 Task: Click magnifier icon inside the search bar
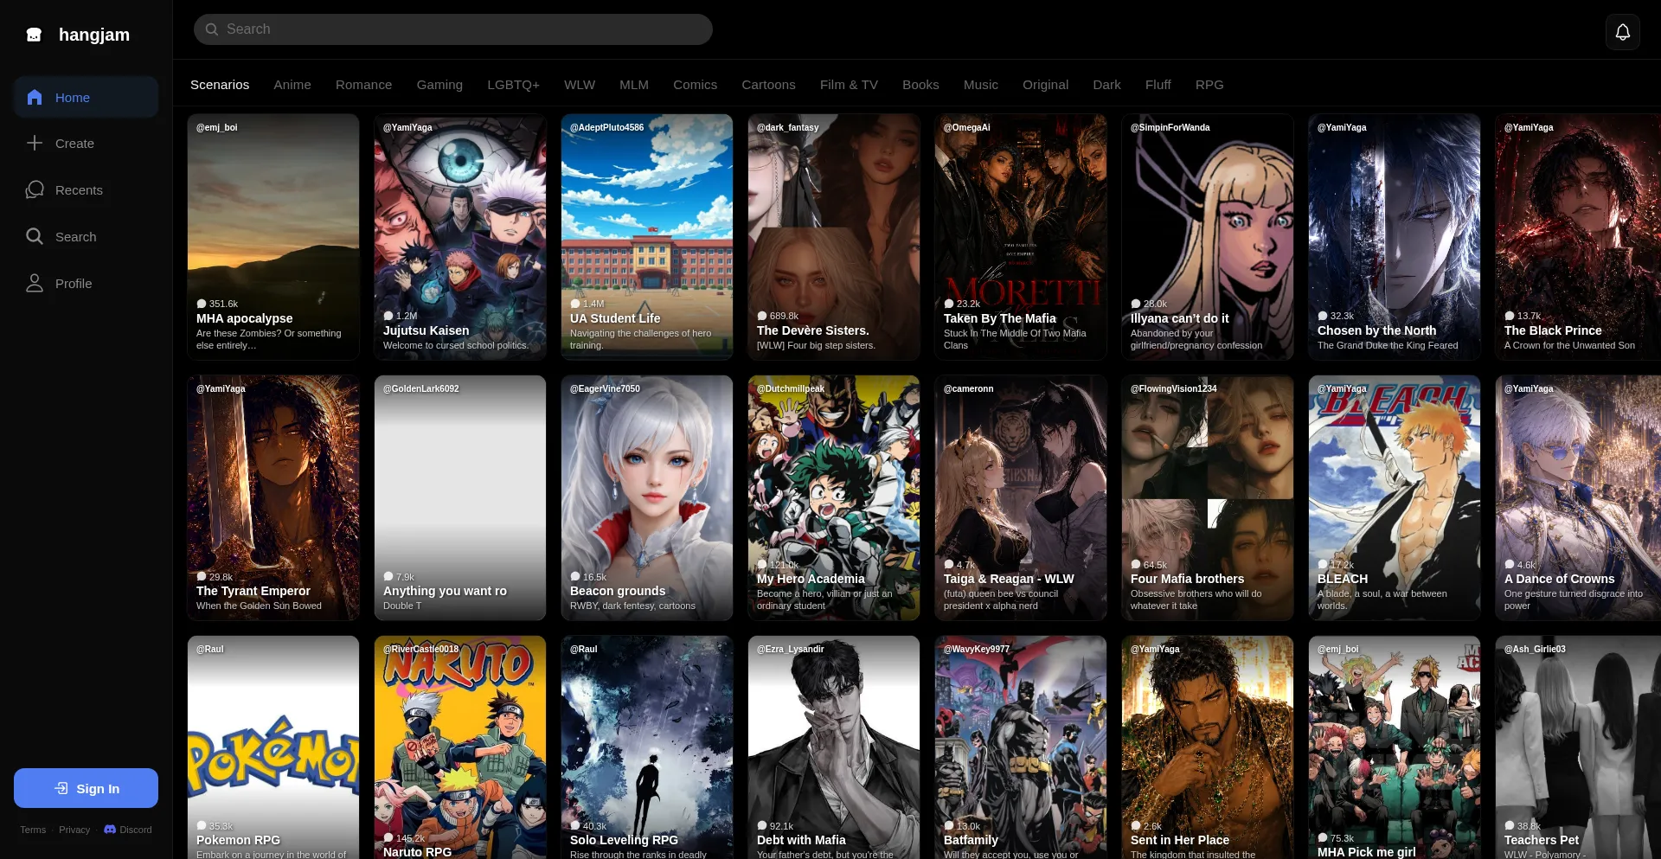212,29
